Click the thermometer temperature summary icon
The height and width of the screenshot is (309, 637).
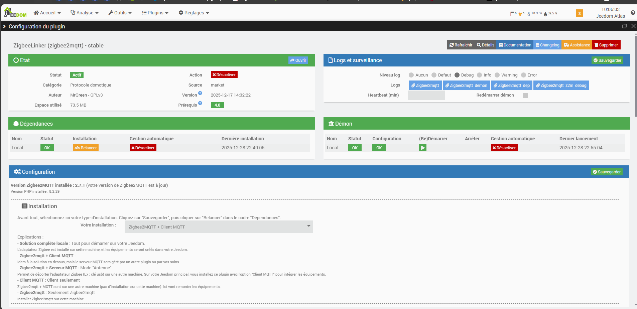click(529, 14)
